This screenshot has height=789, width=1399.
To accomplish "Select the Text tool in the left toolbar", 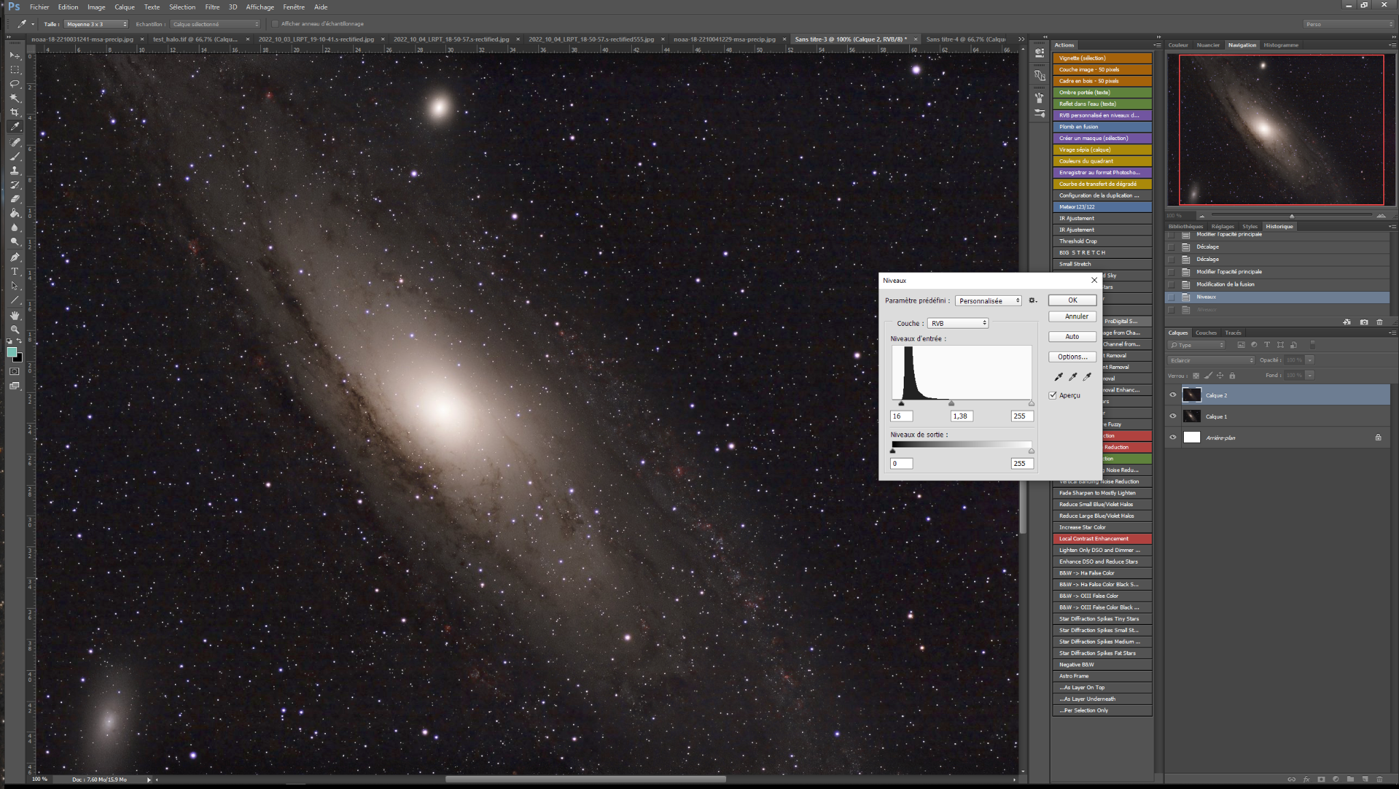I will click(x=14, y=272).
